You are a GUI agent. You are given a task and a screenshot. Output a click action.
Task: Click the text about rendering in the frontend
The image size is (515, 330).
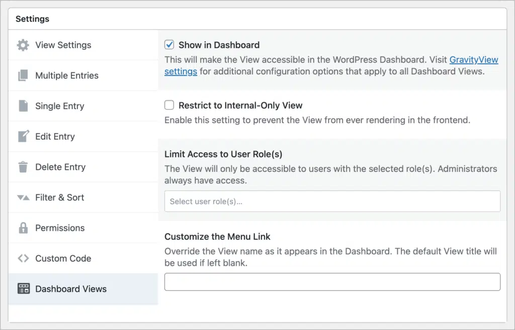(x=317, y=120)
